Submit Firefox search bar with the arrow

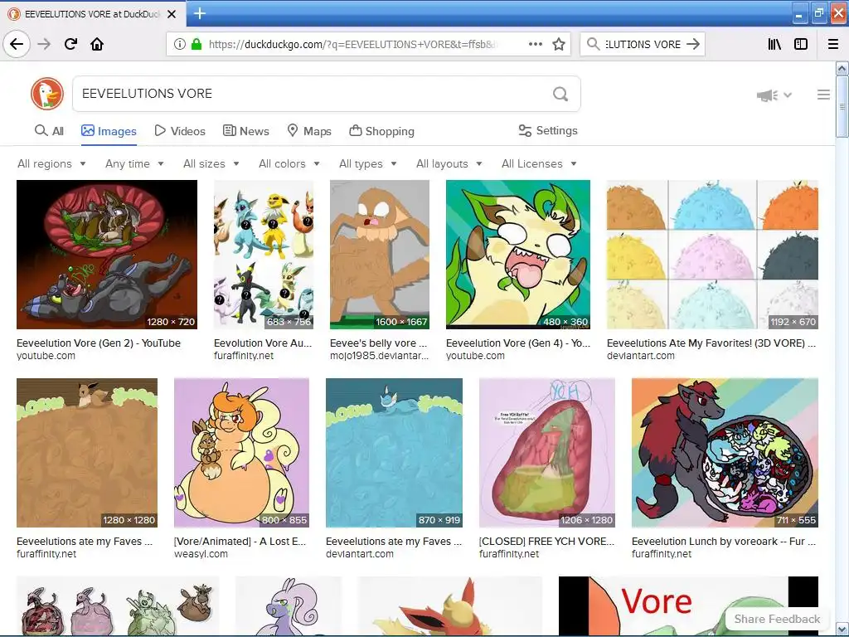coord(693,44)
